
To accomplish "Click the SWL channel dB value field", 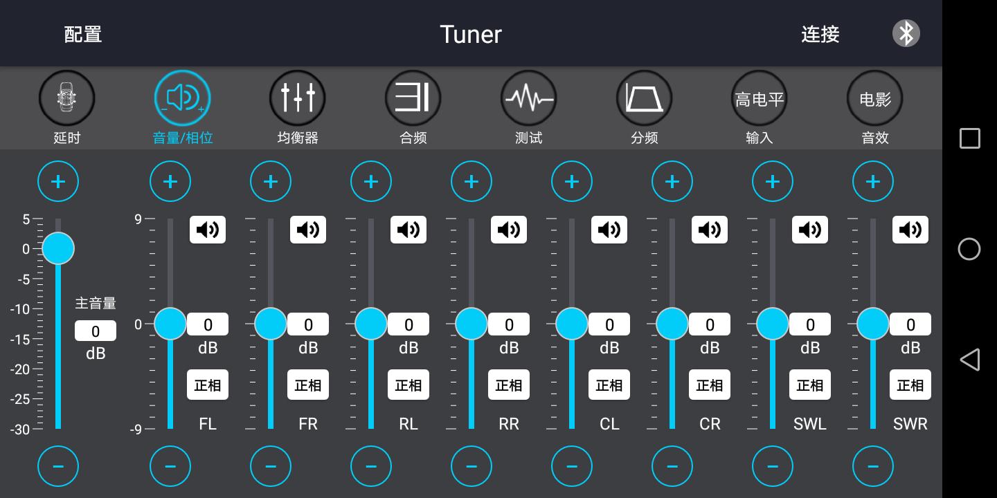I will [810, 324].
